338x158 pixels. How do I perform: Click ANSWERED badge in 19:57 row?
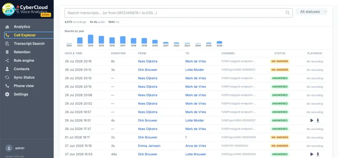click(x=280, y=112)
